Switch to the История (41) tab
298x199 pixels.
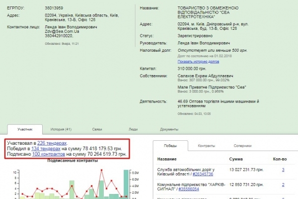pyautogui.click(x=62, y=129)
